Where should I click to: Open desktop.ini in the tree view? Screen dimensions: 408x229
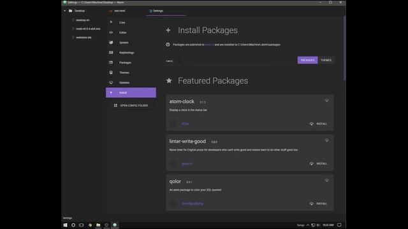pyautogui.click(x=82, y=20)
